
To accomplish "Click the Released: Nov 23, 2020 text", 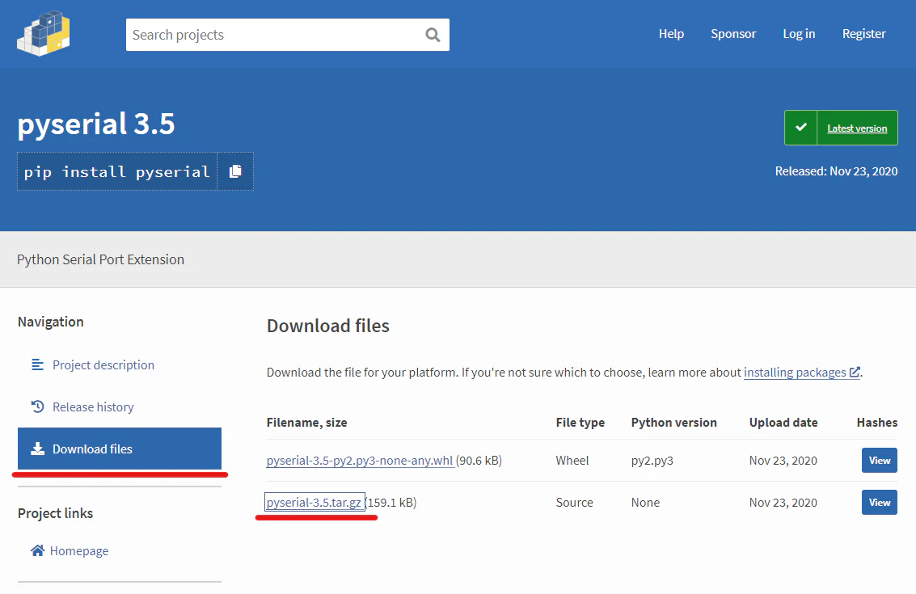I will 836,171.
